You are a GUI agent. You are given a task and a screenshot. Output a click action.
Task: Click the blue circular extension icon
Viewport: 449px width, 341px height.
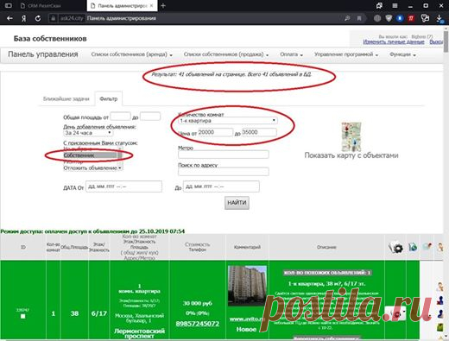[400, 18]
